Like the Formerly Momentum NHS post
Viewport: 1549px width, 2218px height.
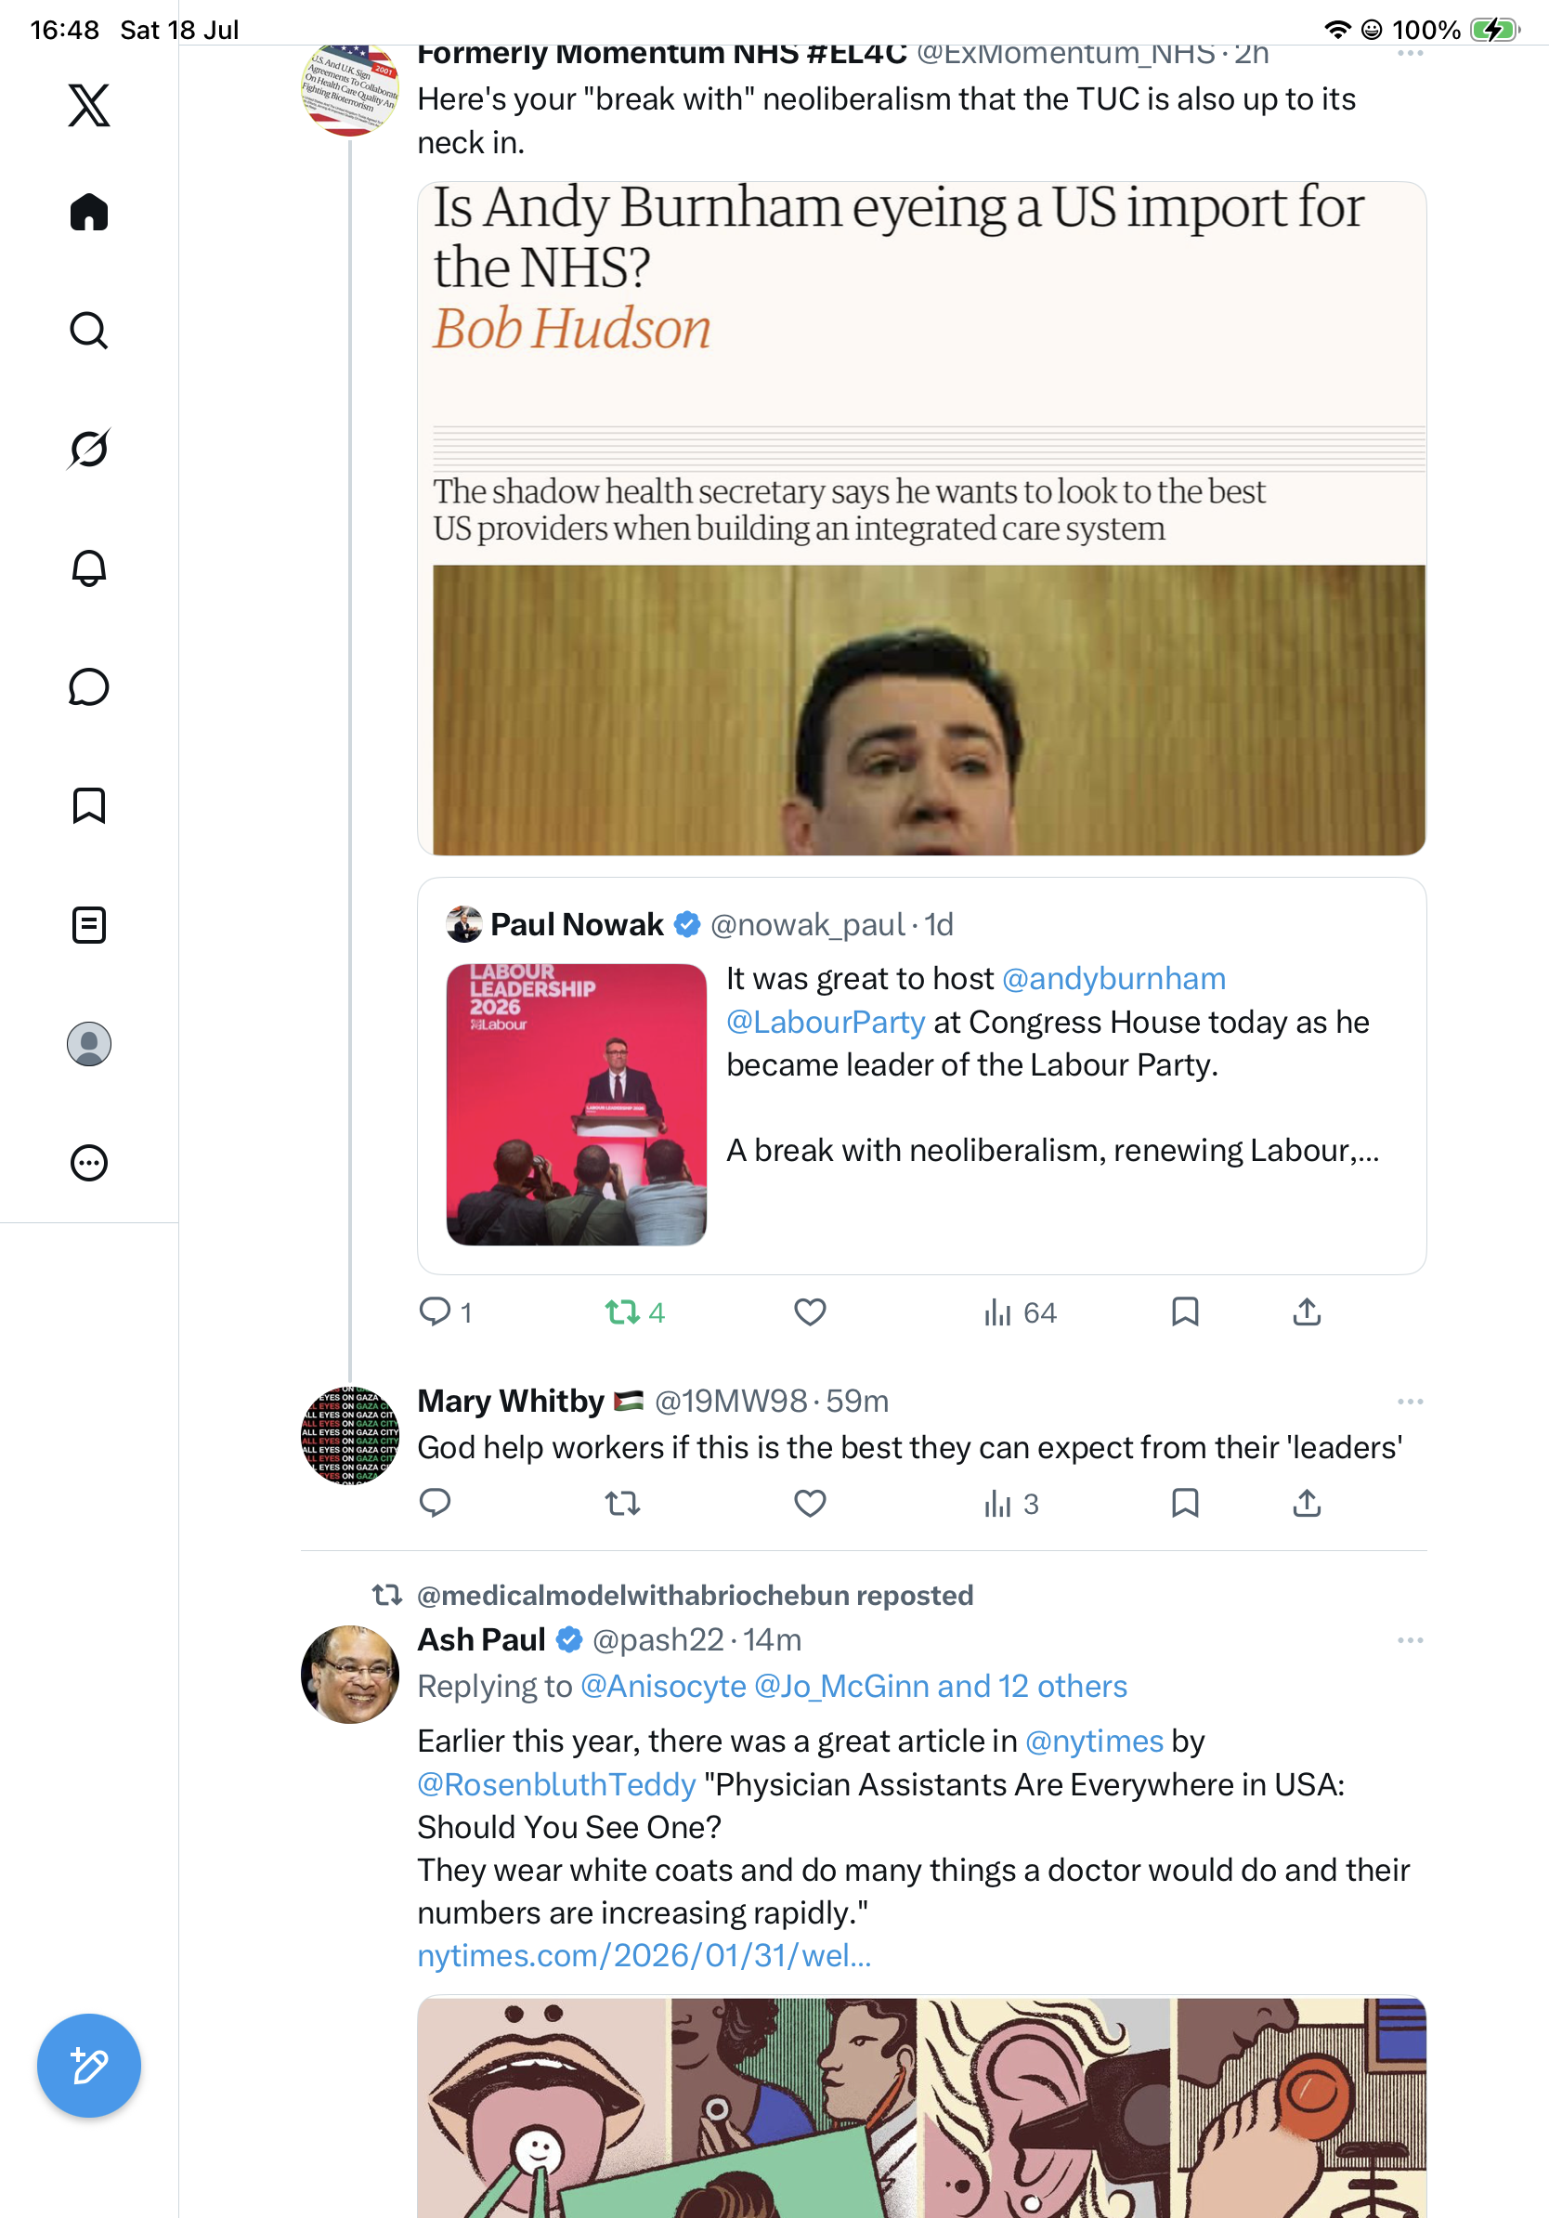pos(809,1311)
